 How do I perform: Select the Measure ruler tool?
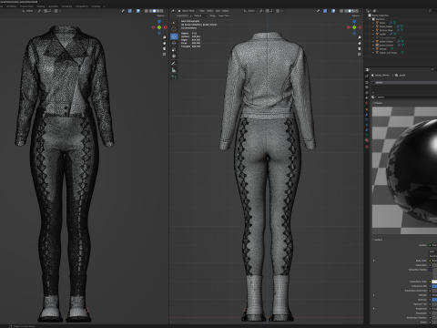tap(174, 70)
